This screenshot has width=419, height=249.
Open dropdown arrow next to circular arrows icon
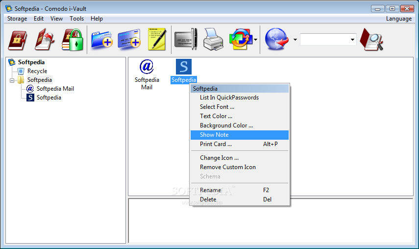(x=256, y=40)
